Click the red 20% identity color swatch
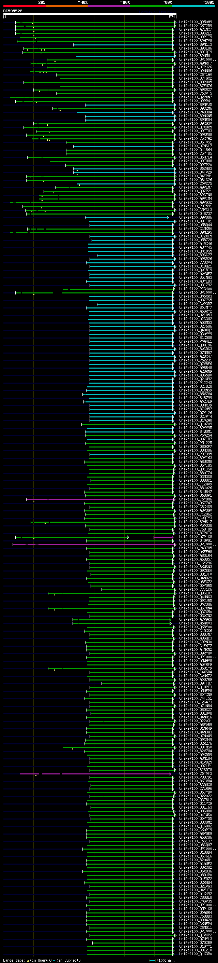This screenshot has height=963, width=218. coord(24,6)
